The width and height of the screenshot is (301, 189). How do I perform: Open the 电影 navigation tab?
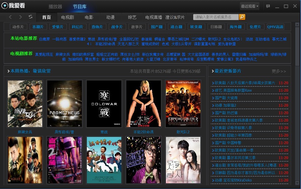tap(89, 17)
